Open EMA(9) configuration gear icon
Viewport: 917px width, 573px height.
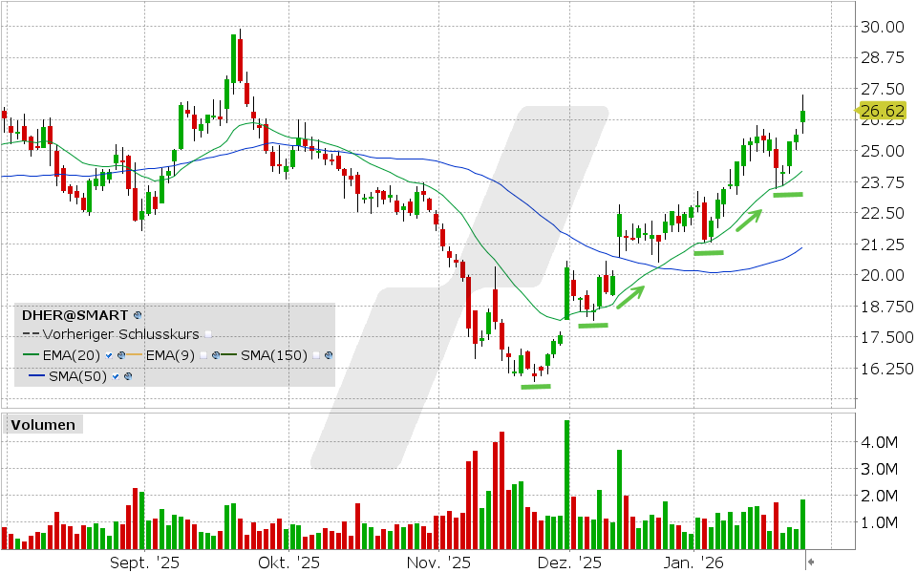pos(216,355)
